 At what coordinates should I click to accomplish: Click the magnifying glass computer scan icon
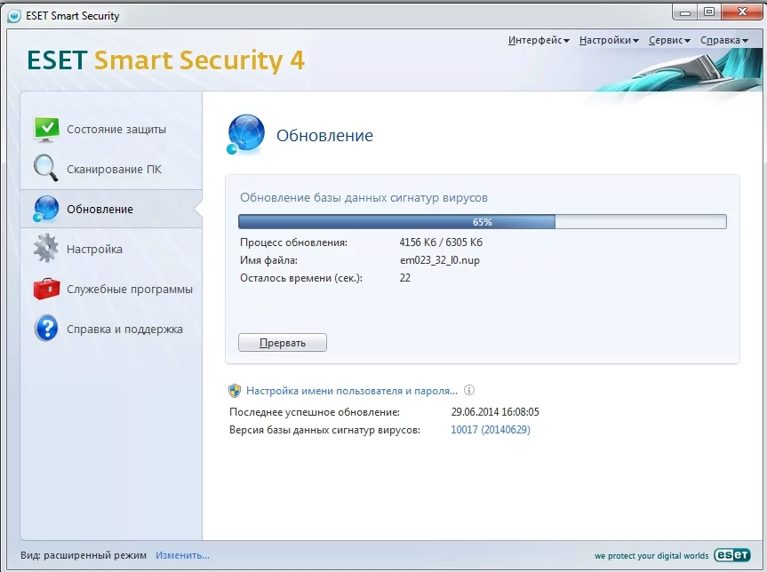pos(46,168)
